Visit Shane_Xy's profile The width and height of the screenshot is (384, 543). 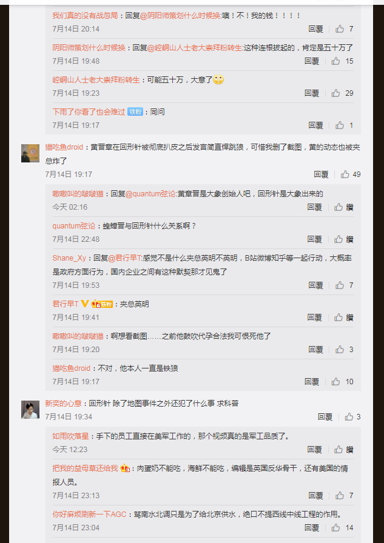pos(69,258)
